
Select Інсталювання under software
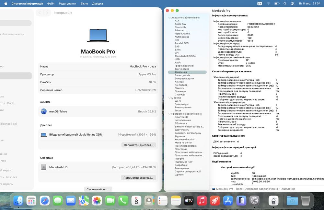(x=183, y=120)
